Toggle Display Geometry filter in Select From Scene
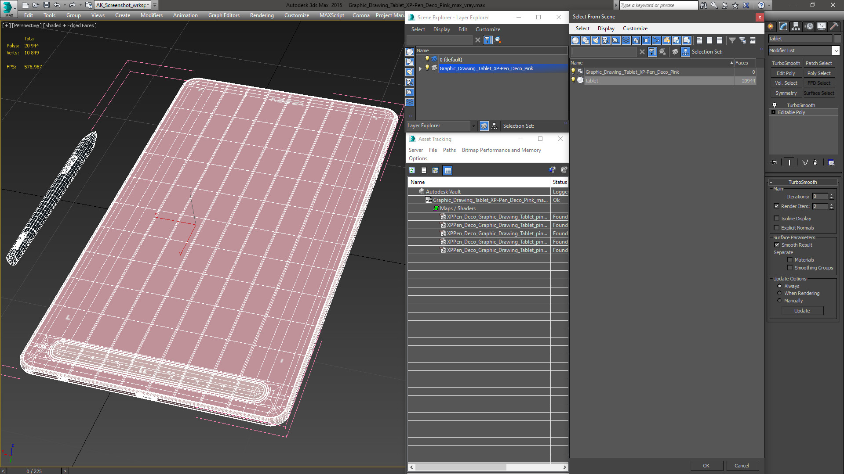The width and height of the screenshot is (844, 474). pos(575,40)
